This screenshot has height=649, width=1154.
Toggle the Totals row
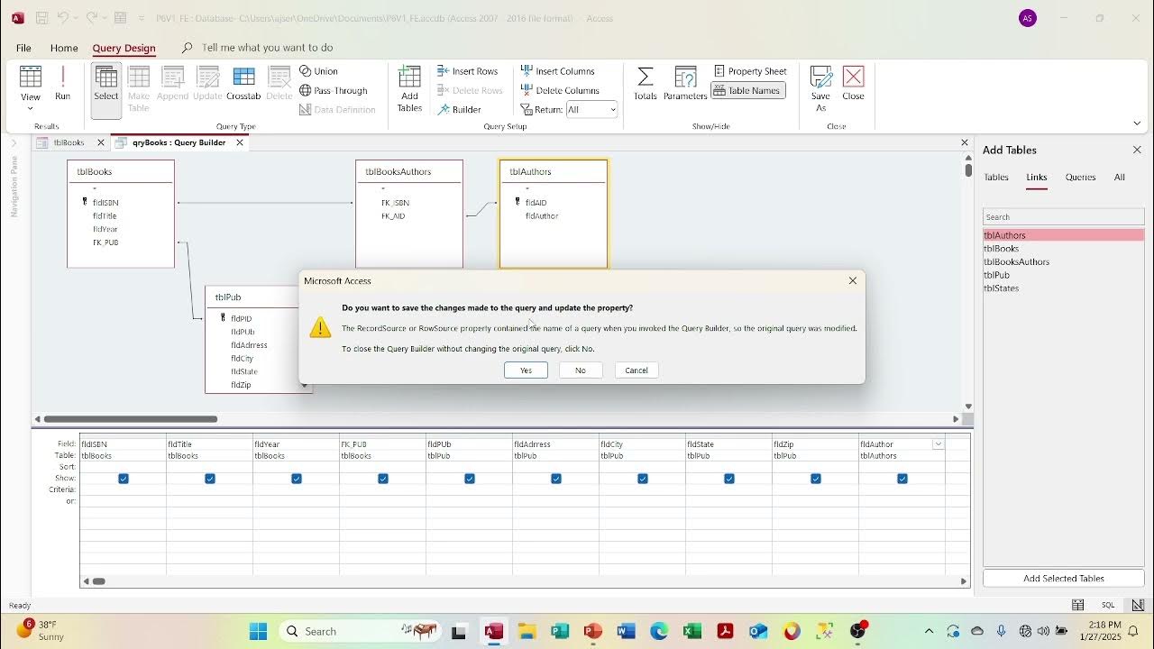point(646,83)
